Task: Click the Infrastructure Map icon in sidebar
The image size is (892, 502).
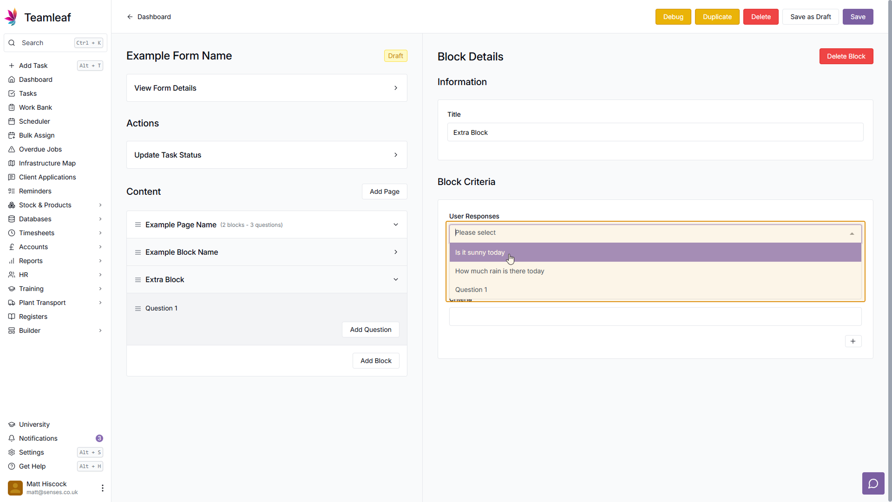Action: tap(12, 163)
